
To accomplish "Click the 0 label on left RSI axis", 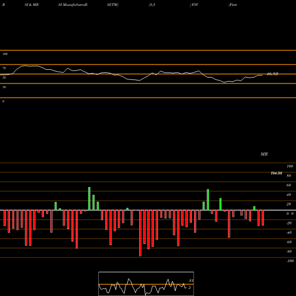I will point(3,101).
